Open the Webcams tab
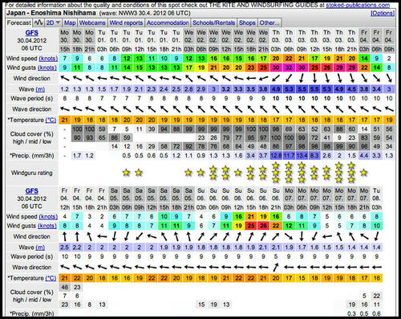Viewport: 401px width, 319px height. [92, 22]
